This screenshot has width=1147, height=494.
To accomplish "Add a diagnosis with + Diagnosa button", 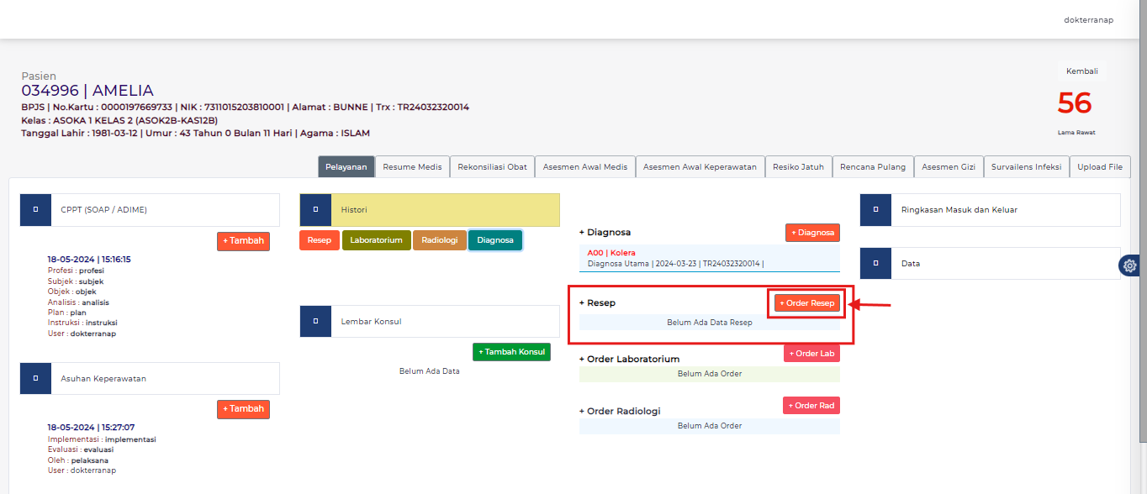I will pyautogui.click(x=812, y=233).
